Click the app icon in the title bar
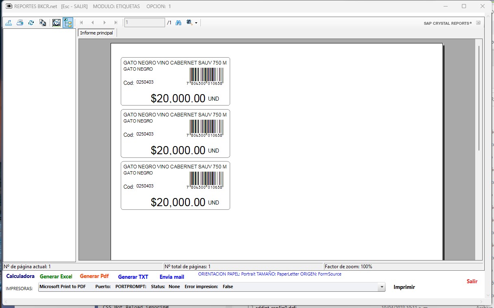The height and width of the screenshot is (308, 494). point(8,6)
